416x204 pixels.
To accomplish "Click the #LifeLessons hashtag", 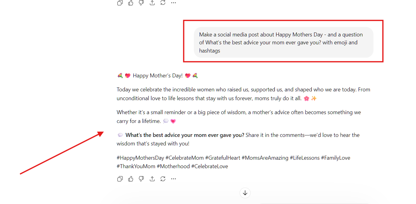I will click(x=304, y=158).
